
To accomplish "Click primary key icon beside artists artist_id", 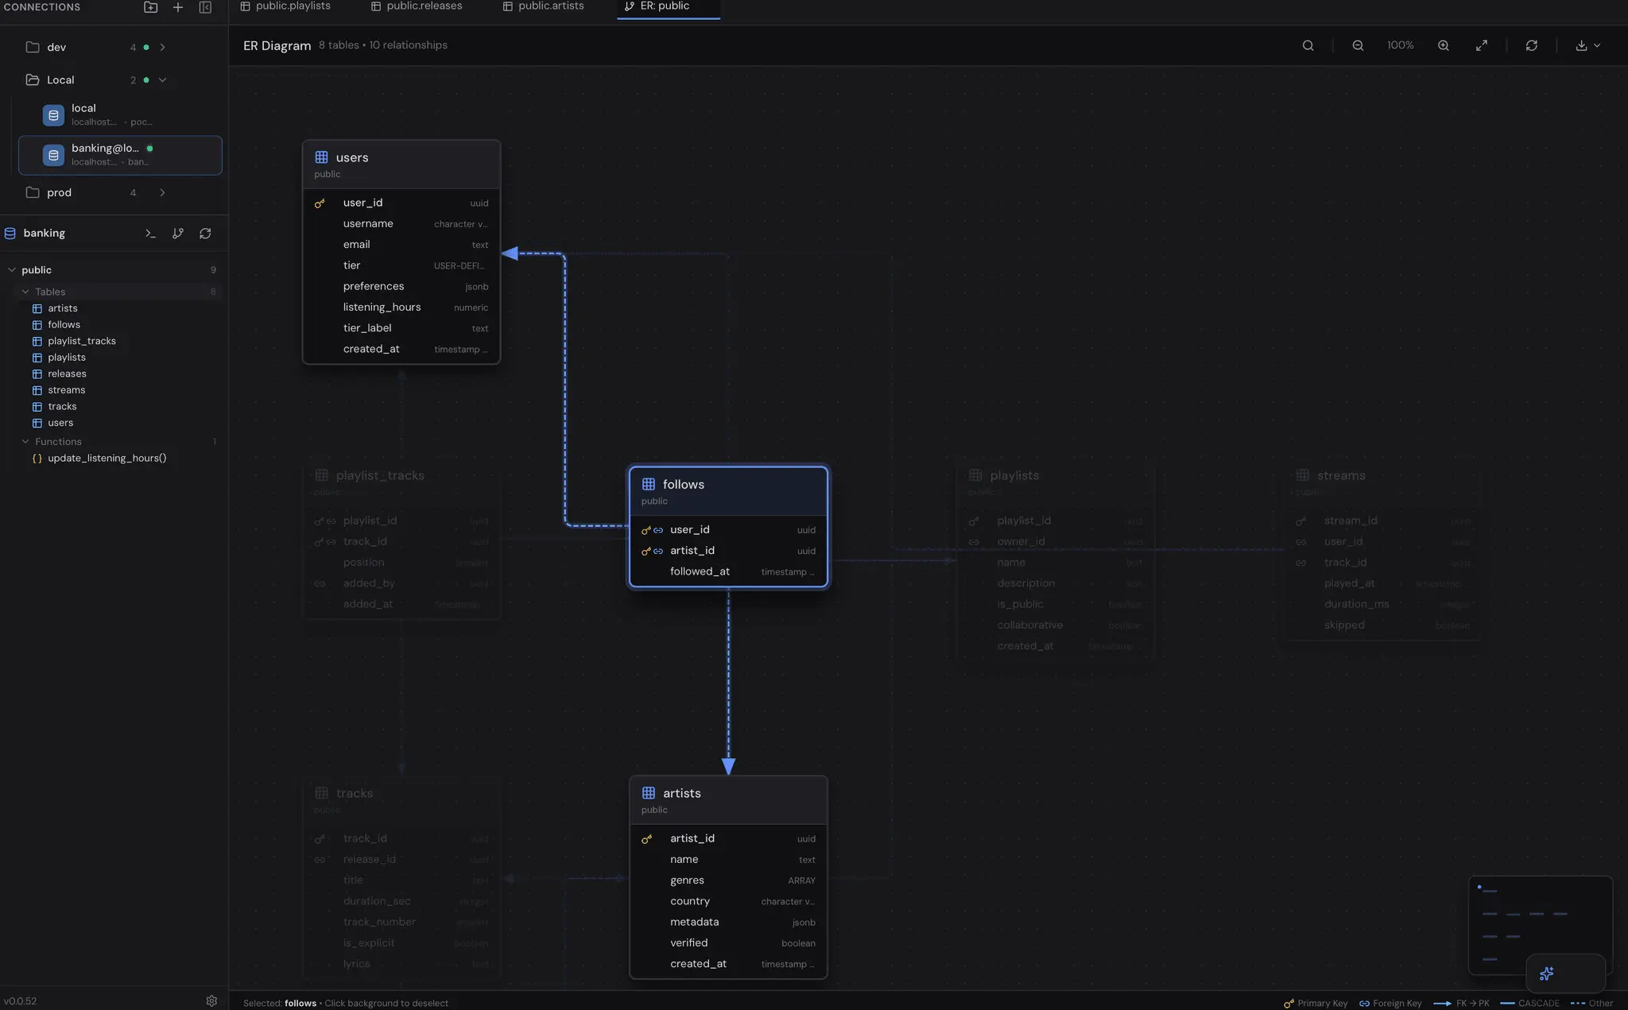I will pyautogui.click(x=646, y=839).
